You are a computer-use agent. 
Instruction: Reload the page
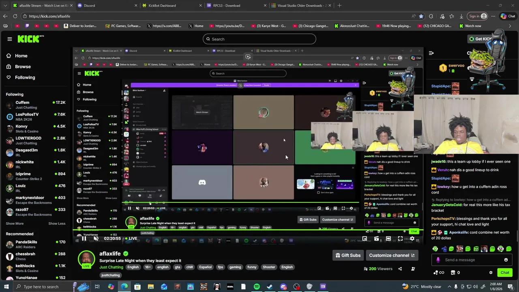pyautogui.click(x=15, y=16)
